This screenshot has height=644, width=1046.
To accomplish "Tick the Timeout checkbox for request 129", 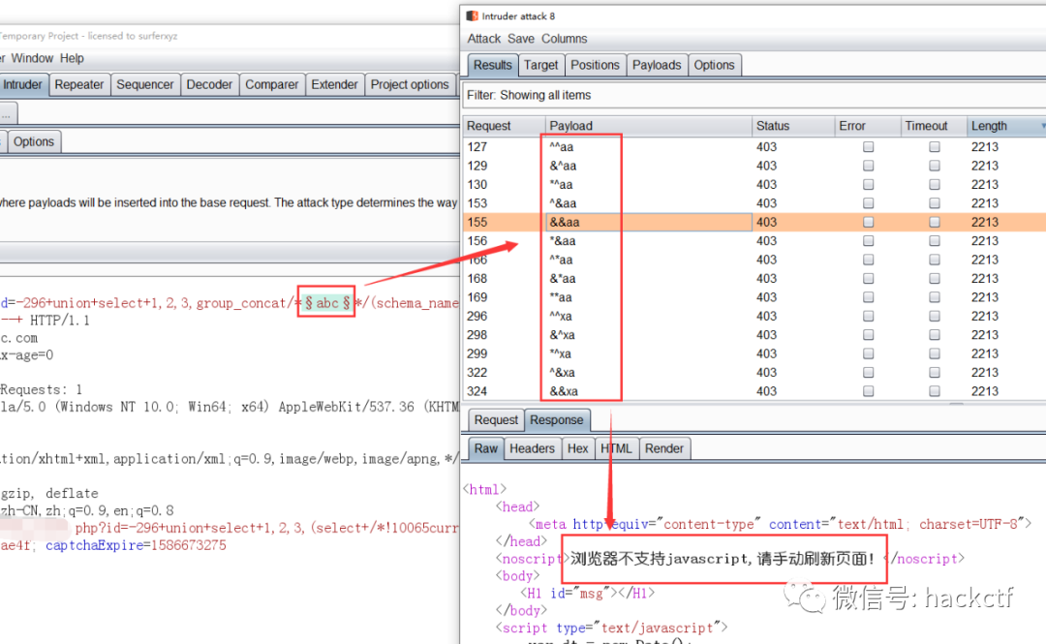I will (934, 166).
